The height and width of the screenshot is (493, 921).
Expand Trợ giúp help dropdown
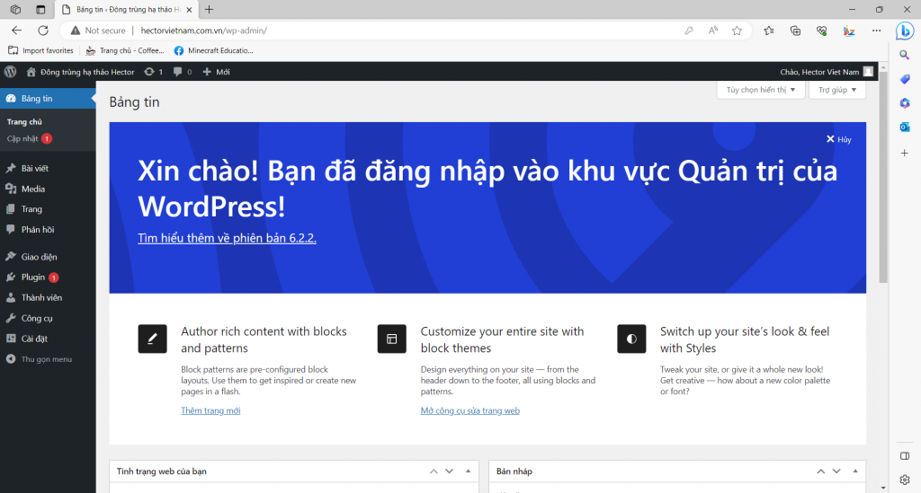(837, 90)
